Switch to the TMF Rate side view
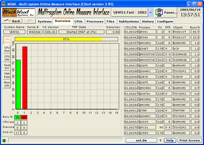 point(7,75)
